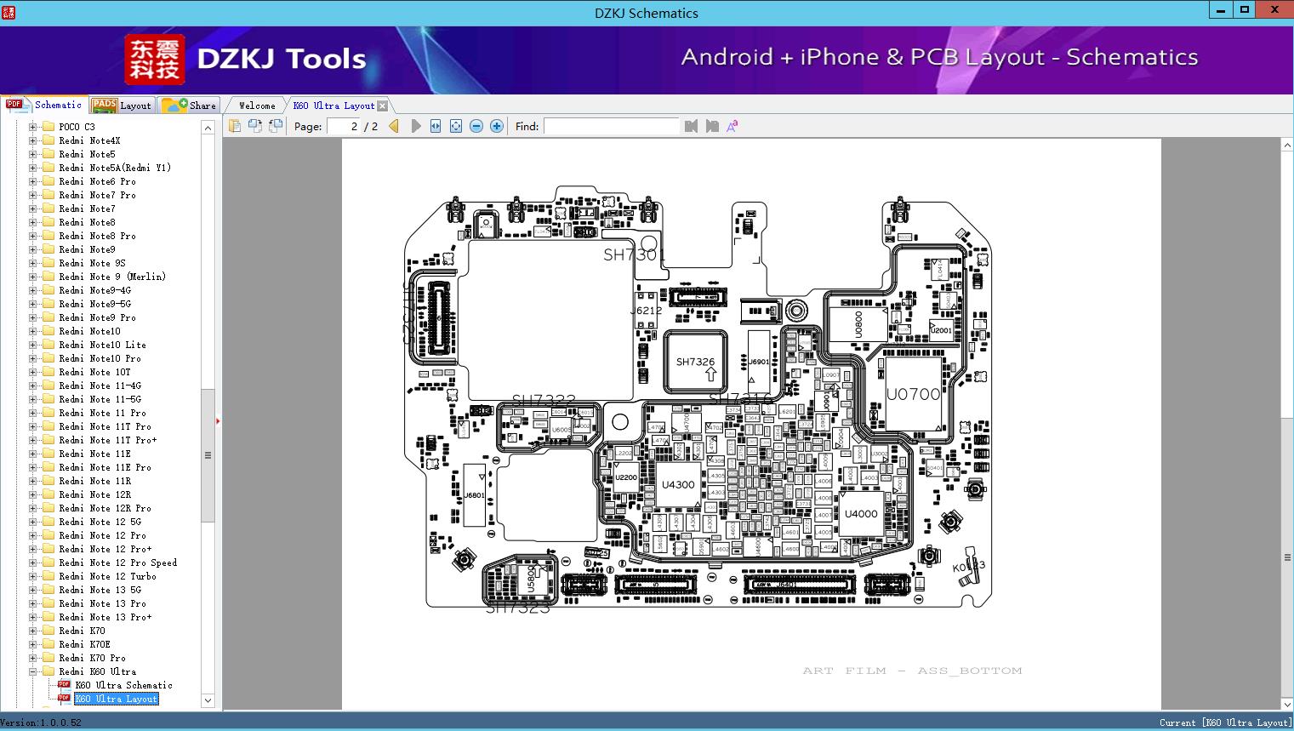Click the red sidebar collapse arrow

click(x=219, y=421)
